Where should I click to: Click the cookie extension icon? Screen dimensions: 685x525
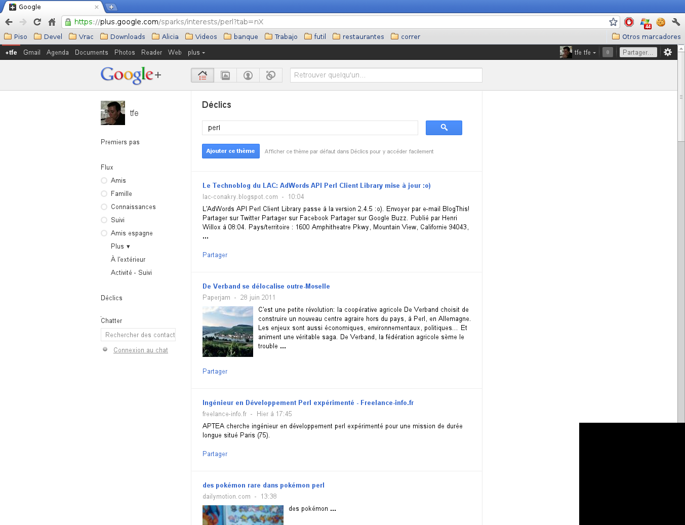[x=661, y=22]
